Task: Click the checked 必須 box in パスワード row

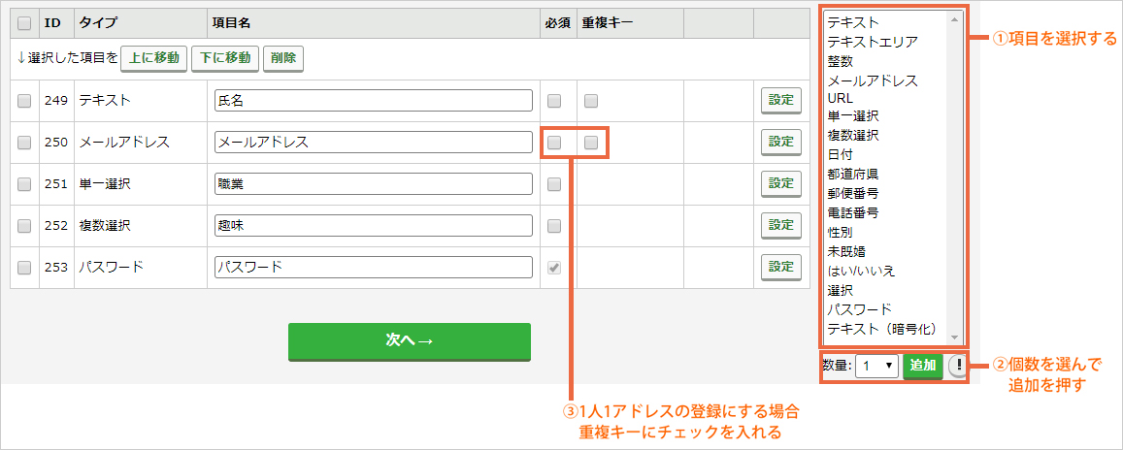Action: pyautogui.click(x=554, y=268)
